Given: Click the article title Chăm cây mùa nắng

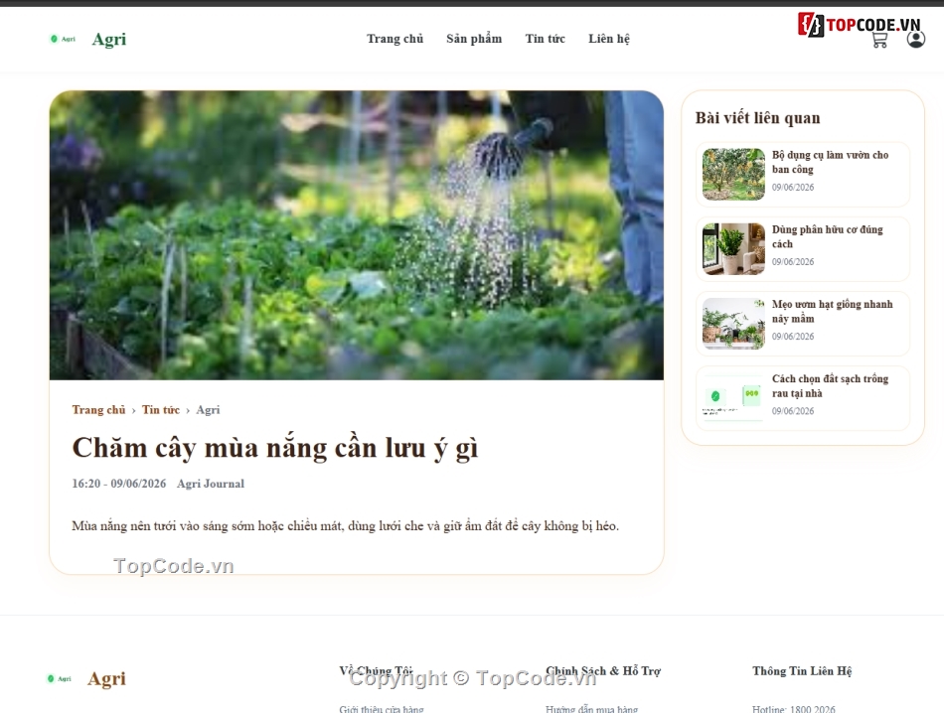Looking at the screenshot, I should (274, 448).
